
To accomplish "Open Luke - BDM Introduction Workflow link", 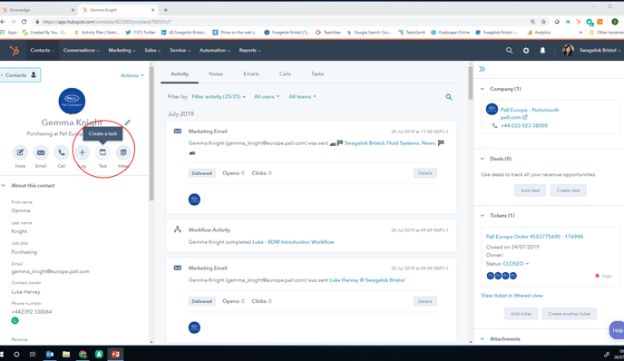I will click(x=293, y=242).
